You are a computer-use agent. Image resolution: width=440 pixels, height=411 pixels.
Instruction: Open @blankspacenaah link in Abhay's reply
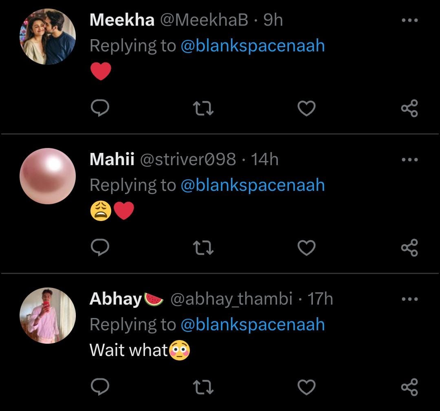tap(253, 325)
